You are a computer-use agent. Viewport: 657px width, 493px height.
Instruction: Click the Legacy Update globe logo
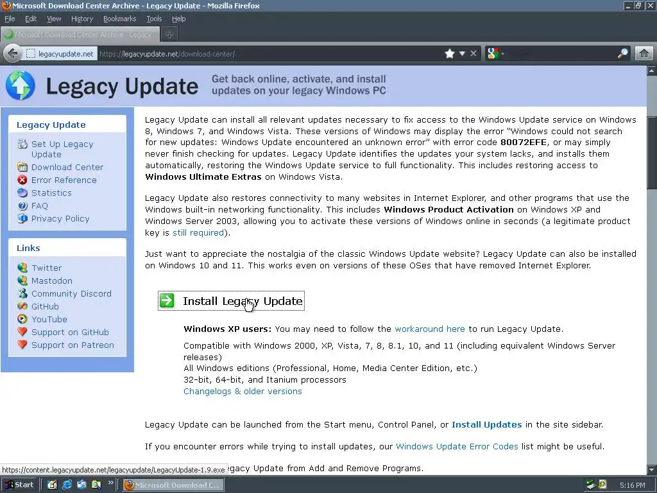(x=20, y=85)
